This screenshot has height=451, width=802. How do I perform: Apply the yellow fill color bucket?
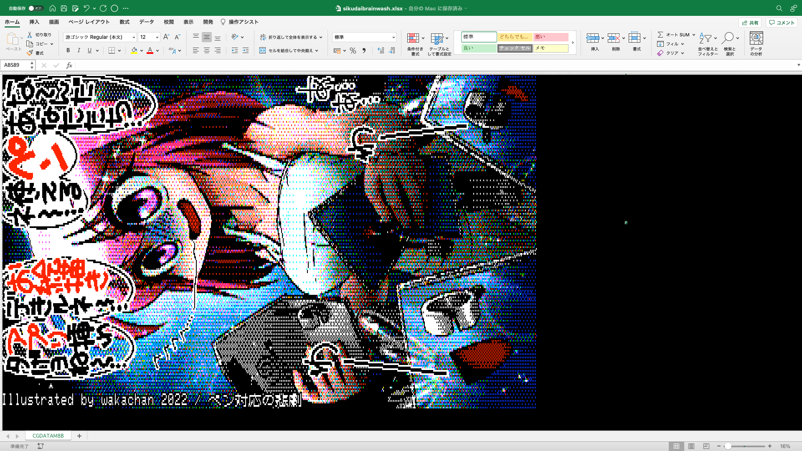click(x=134, y=51)
